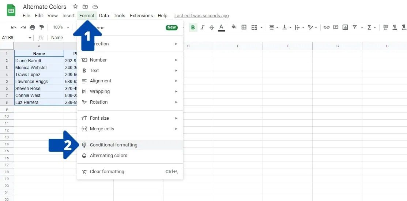Viewport: 407px width, 201px height.
Task: Open the Borders tool
Action: [244, 27]
